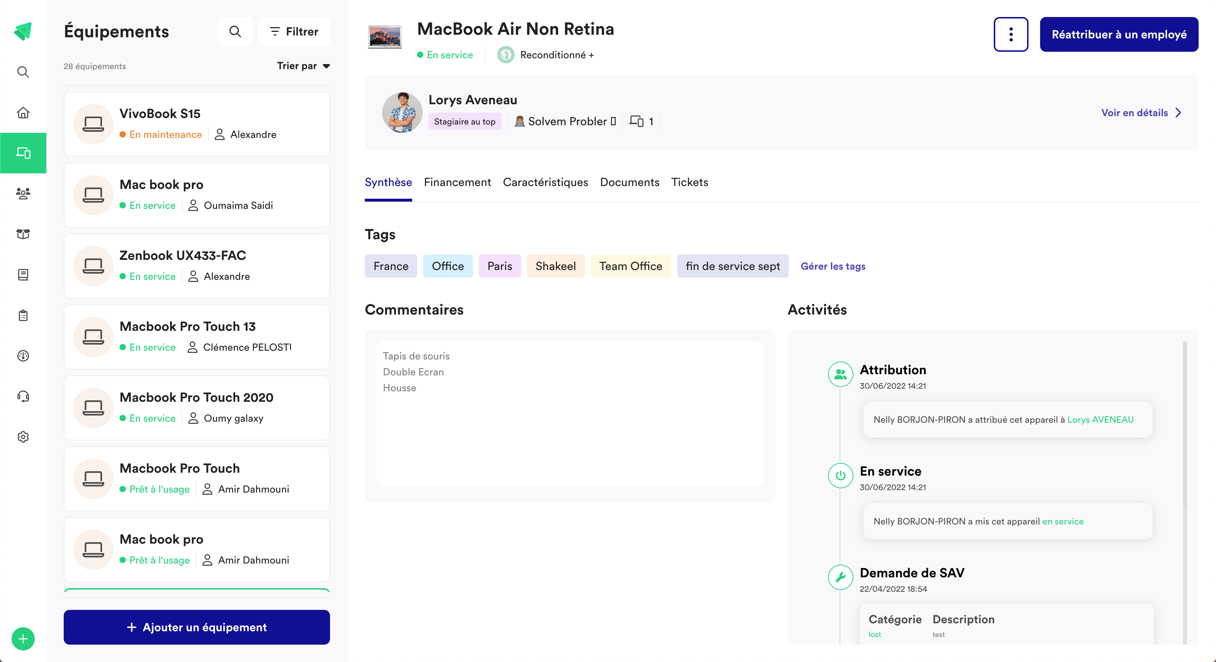Open the settings gear icon in sidebar
Viewport: 1216px width, 662px height.
point(23,437)
